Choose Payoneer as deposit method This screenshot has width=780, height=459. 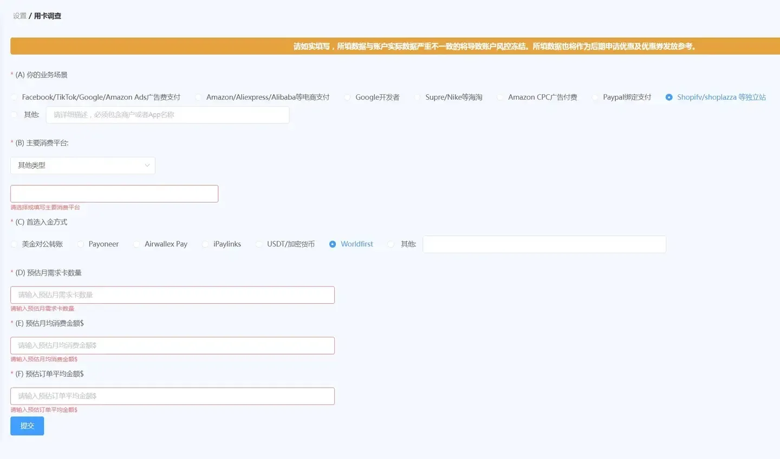(x=81, y=244)
